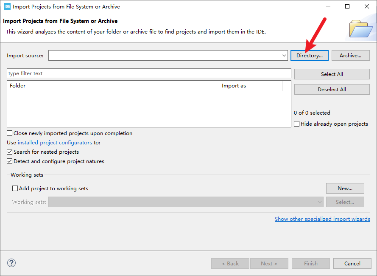
Task: Click the IDE application icon in title bar
Action: [x=7, y=6]
